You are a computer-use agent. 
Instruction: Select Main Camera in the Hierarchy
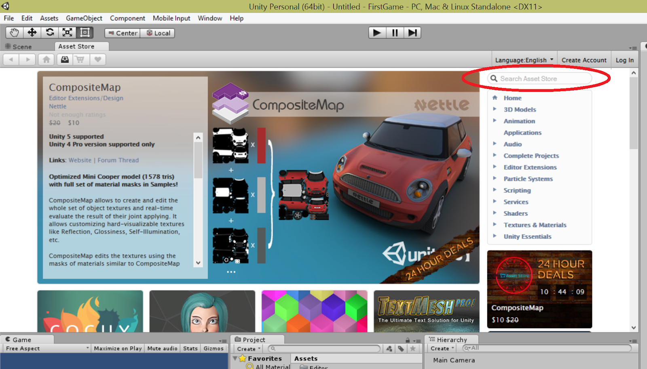tap(454, 360)
